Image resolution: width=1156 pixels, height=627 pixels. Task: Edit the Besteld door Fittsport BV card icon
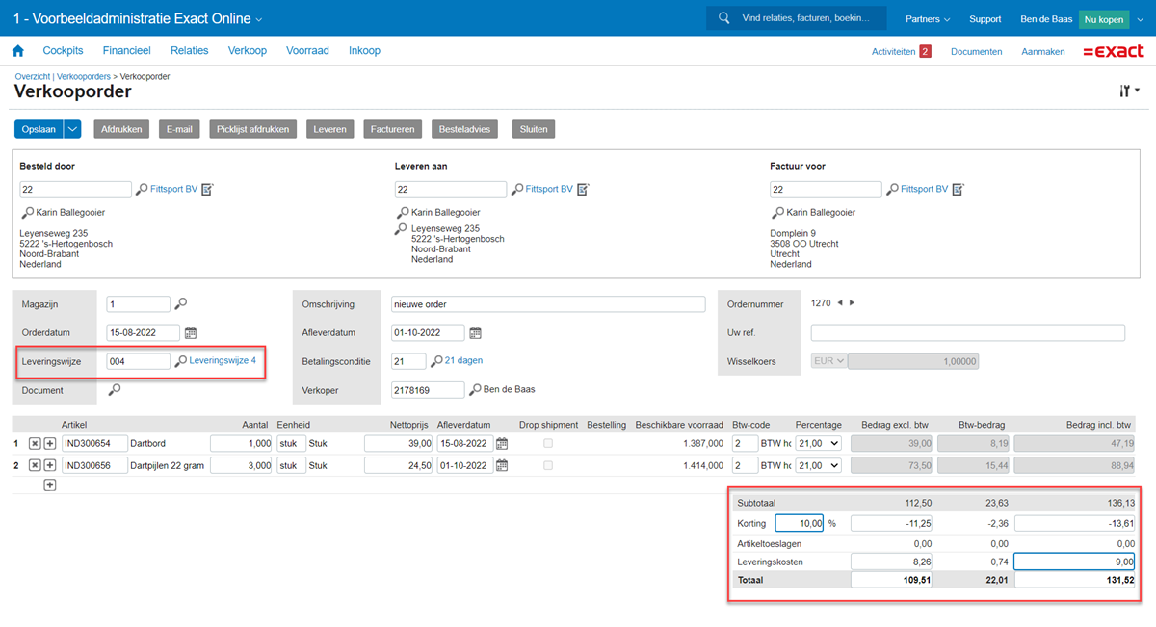[x=207, y=190]
